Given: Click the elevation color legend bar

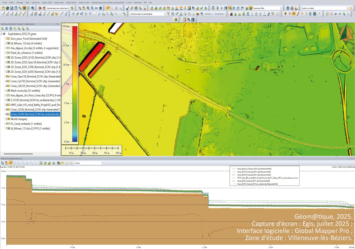Looking at the screenshot, I should coord(75,83).
